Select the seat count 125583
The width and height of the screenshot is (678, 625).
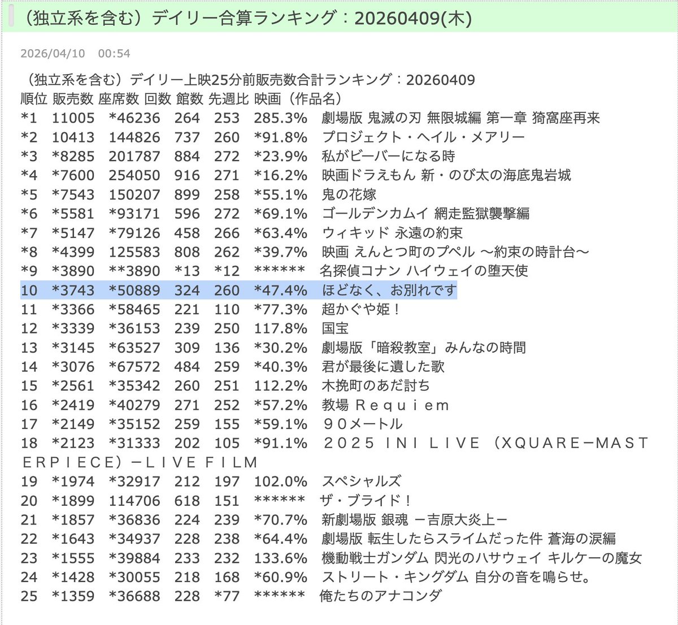134,253
